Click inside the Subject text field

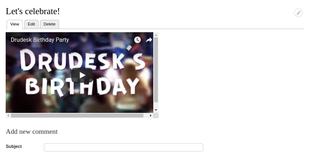(124, 147)
